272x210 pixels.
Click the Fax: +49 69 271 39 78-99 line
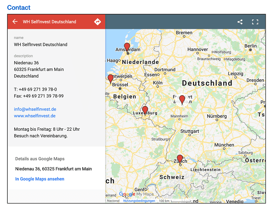(x=39, y=96)
